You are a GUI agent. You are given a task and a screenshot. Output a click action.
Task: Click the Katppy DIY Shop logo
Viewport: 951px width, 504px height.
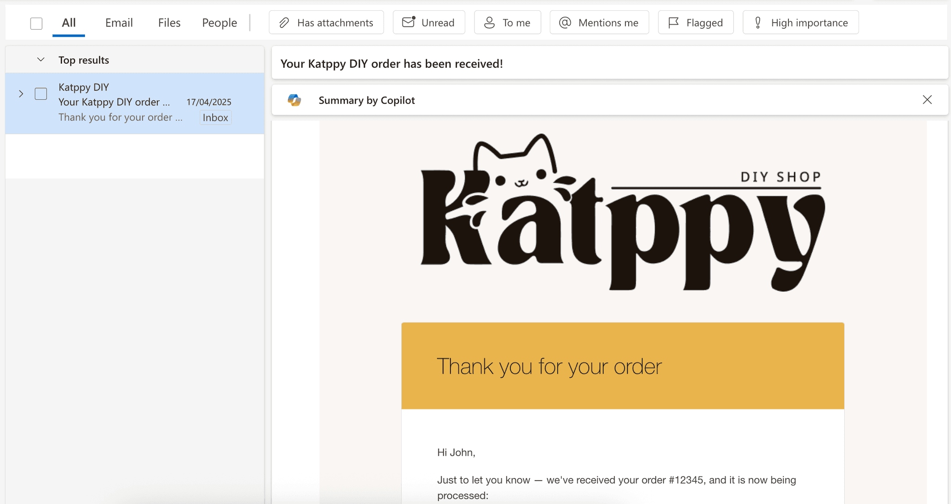pos(622,213)
